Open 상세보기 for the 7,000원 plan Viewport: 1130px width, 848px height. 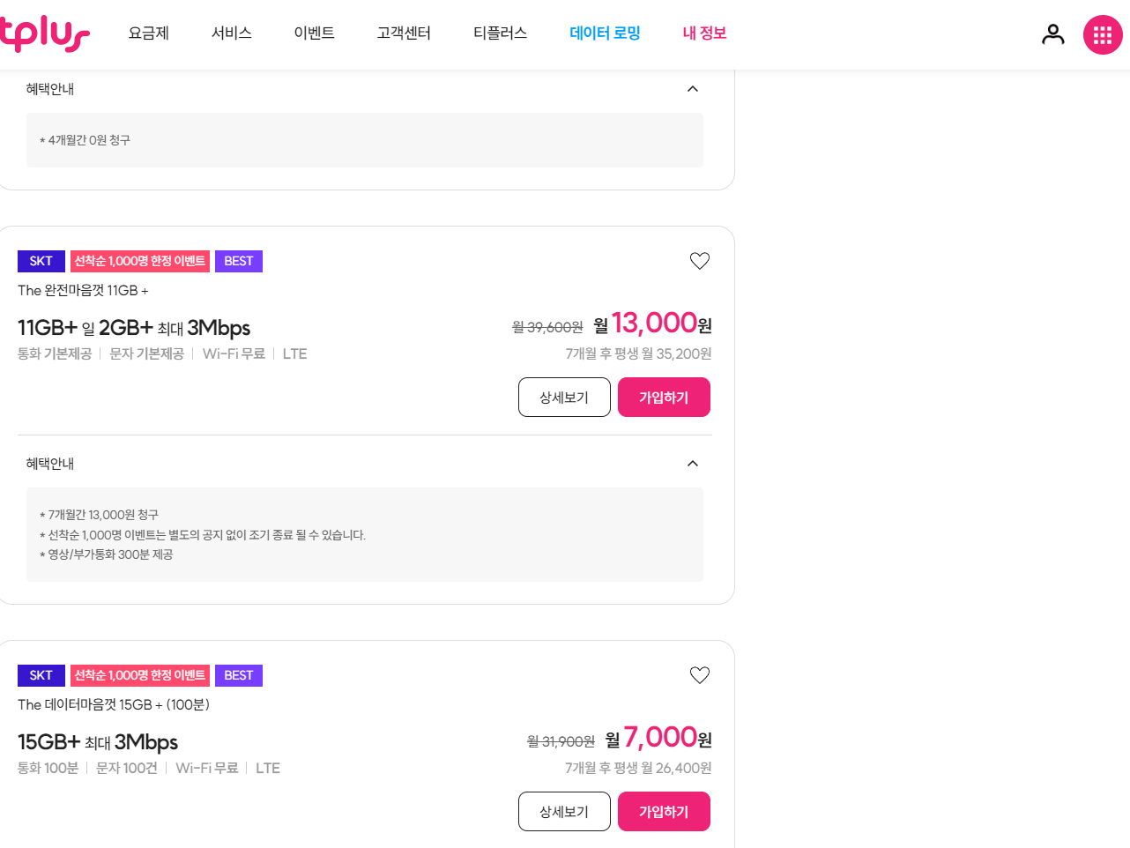coord(564,811)
